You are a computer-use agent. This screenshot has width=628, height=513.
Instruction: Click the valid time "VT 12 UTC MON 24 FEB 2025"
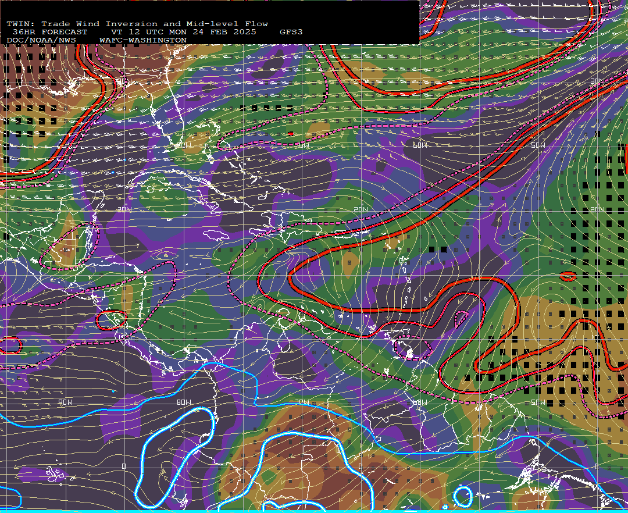183,32
